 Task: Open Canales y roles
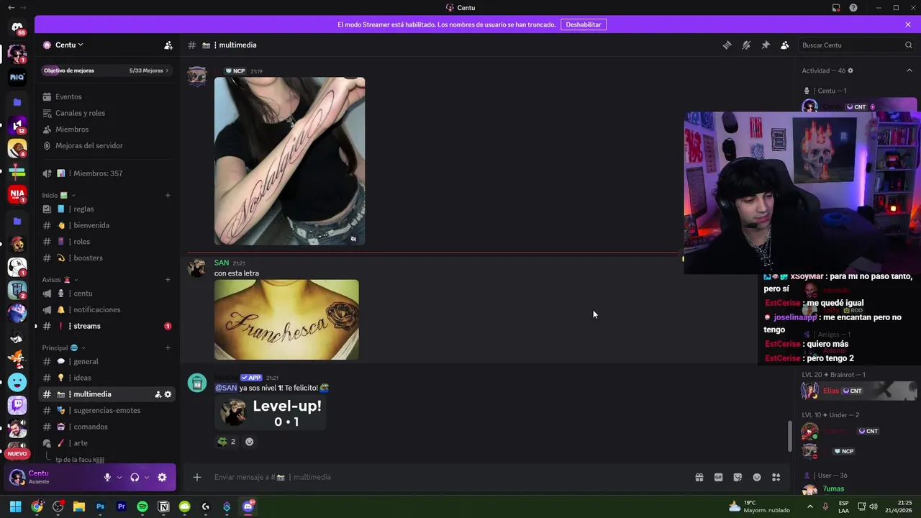(106, 113)
